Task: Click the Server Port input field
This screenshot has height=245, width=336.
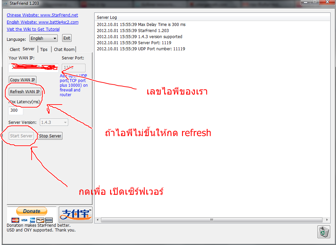Action: [x=74, y=68]
